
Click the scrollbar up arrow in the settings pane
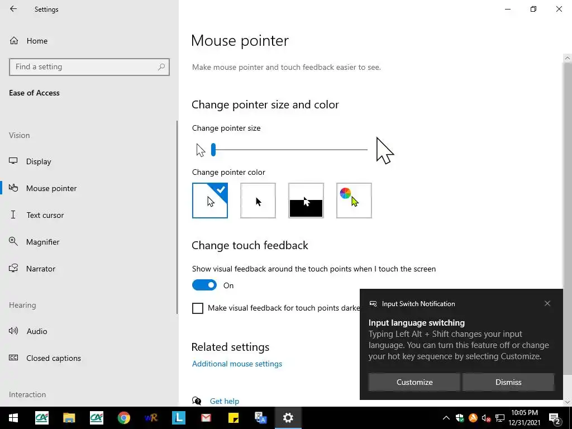(x=568, y=58)
